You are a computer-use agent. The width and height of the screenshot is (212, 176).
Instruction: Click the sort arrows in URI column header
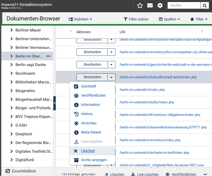[x=202, y=31]
